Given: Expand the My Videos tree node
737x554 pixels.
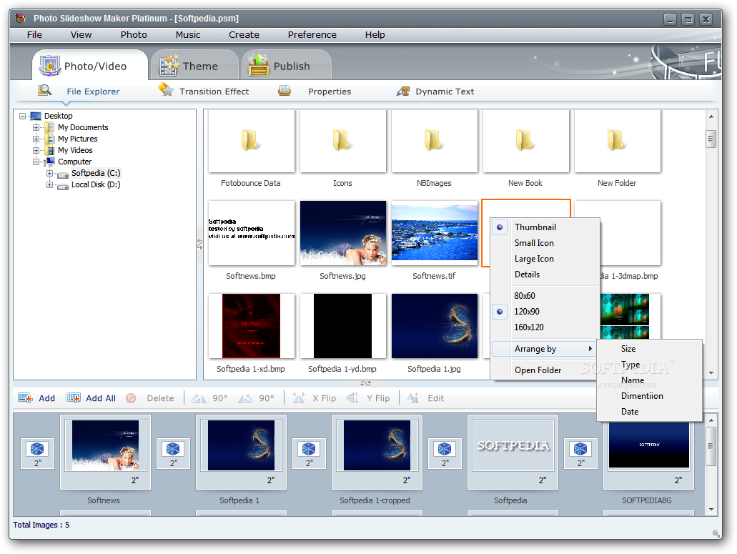Looking at the screenshot, I should click(36, 150).
